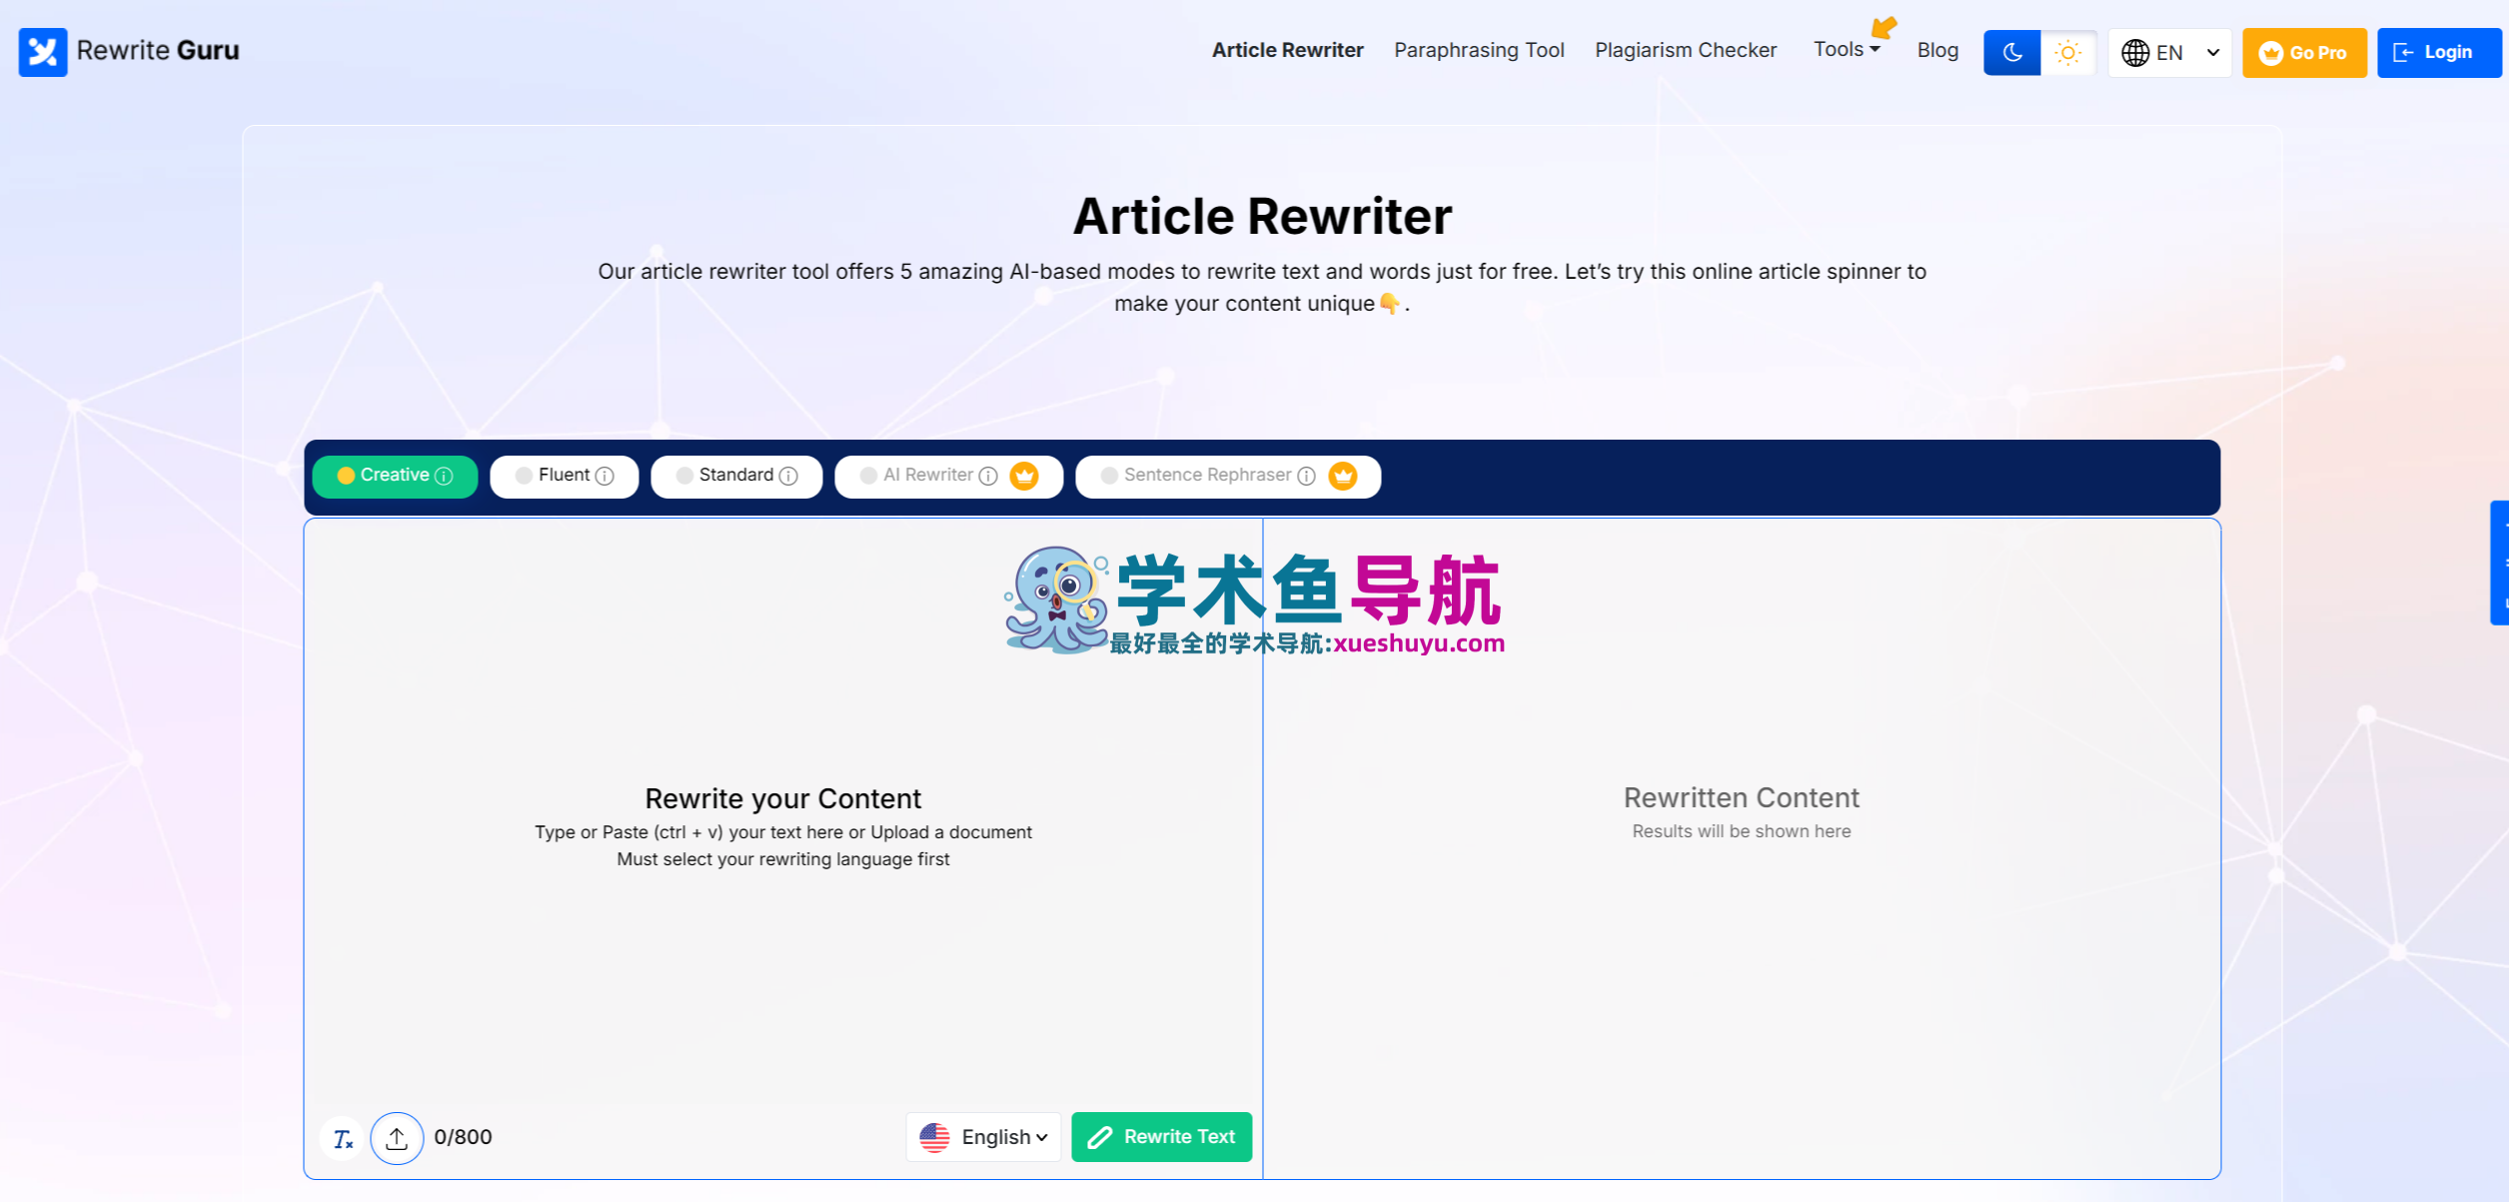This screenshot has width=2509, height=1202.
Task: Select the Sentence Rephraser mode
Action: (1228, 476)
